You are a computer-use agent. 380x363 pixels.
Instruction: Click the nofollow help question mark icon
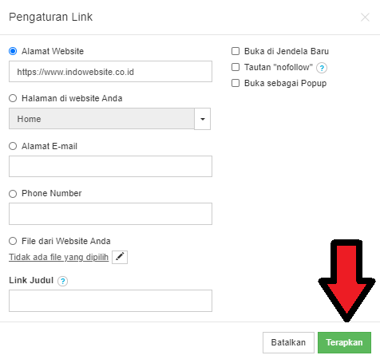(x=322, y=68)
